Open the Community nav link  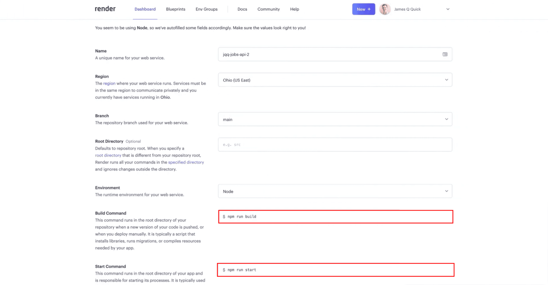[268, 9]
